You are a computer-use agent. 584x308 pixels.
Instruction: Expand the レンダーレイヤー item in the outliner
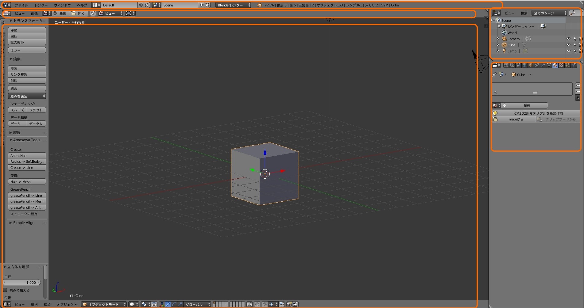click(x=499, y=26)
